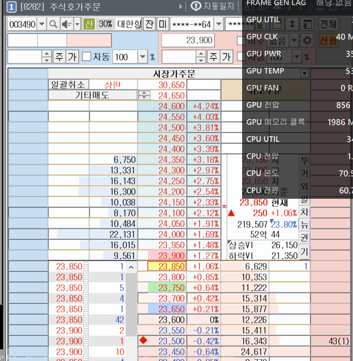This screenshot has width=353, height=361.
Task: Click the 기타매도 other sell button
Action: tap(92, 95)
